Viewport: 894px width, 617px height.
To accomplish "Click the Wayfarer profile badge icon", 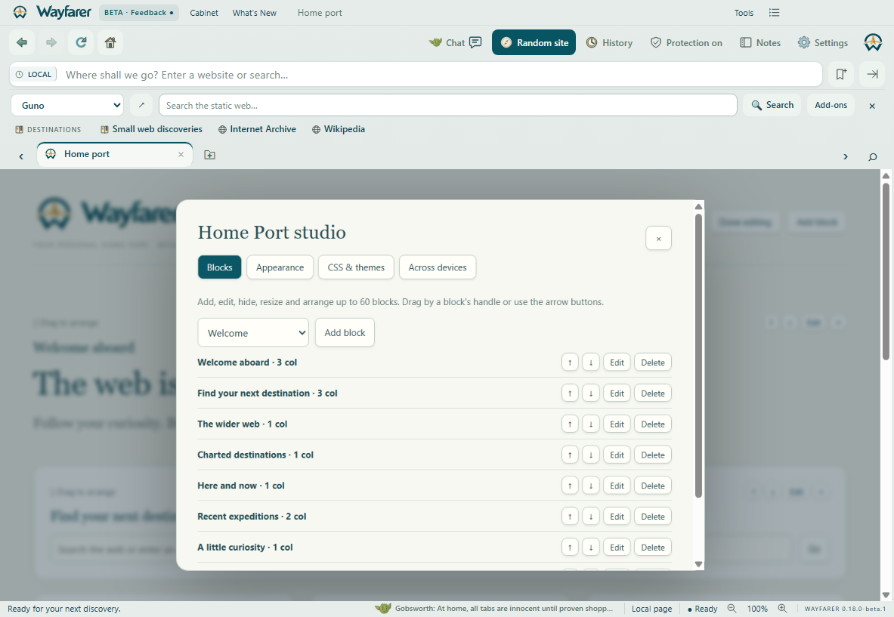I will pyautogui.click(x=872, y=43).
